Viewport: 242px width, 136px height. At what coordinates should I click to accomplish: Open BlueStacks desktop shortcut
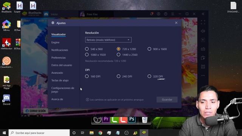tap(6, 7)
